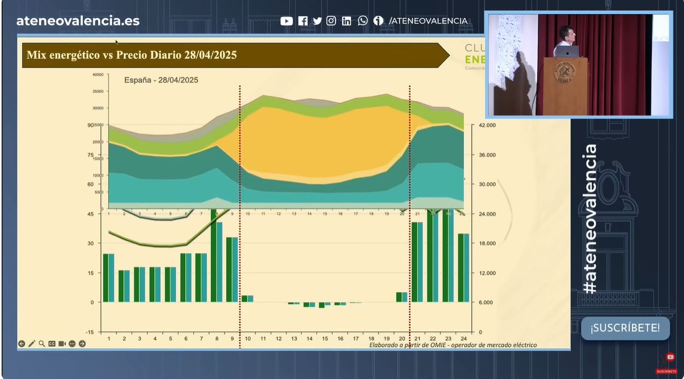Select the pen annotation tool
The image size is (684, 379).
(32, 343)
